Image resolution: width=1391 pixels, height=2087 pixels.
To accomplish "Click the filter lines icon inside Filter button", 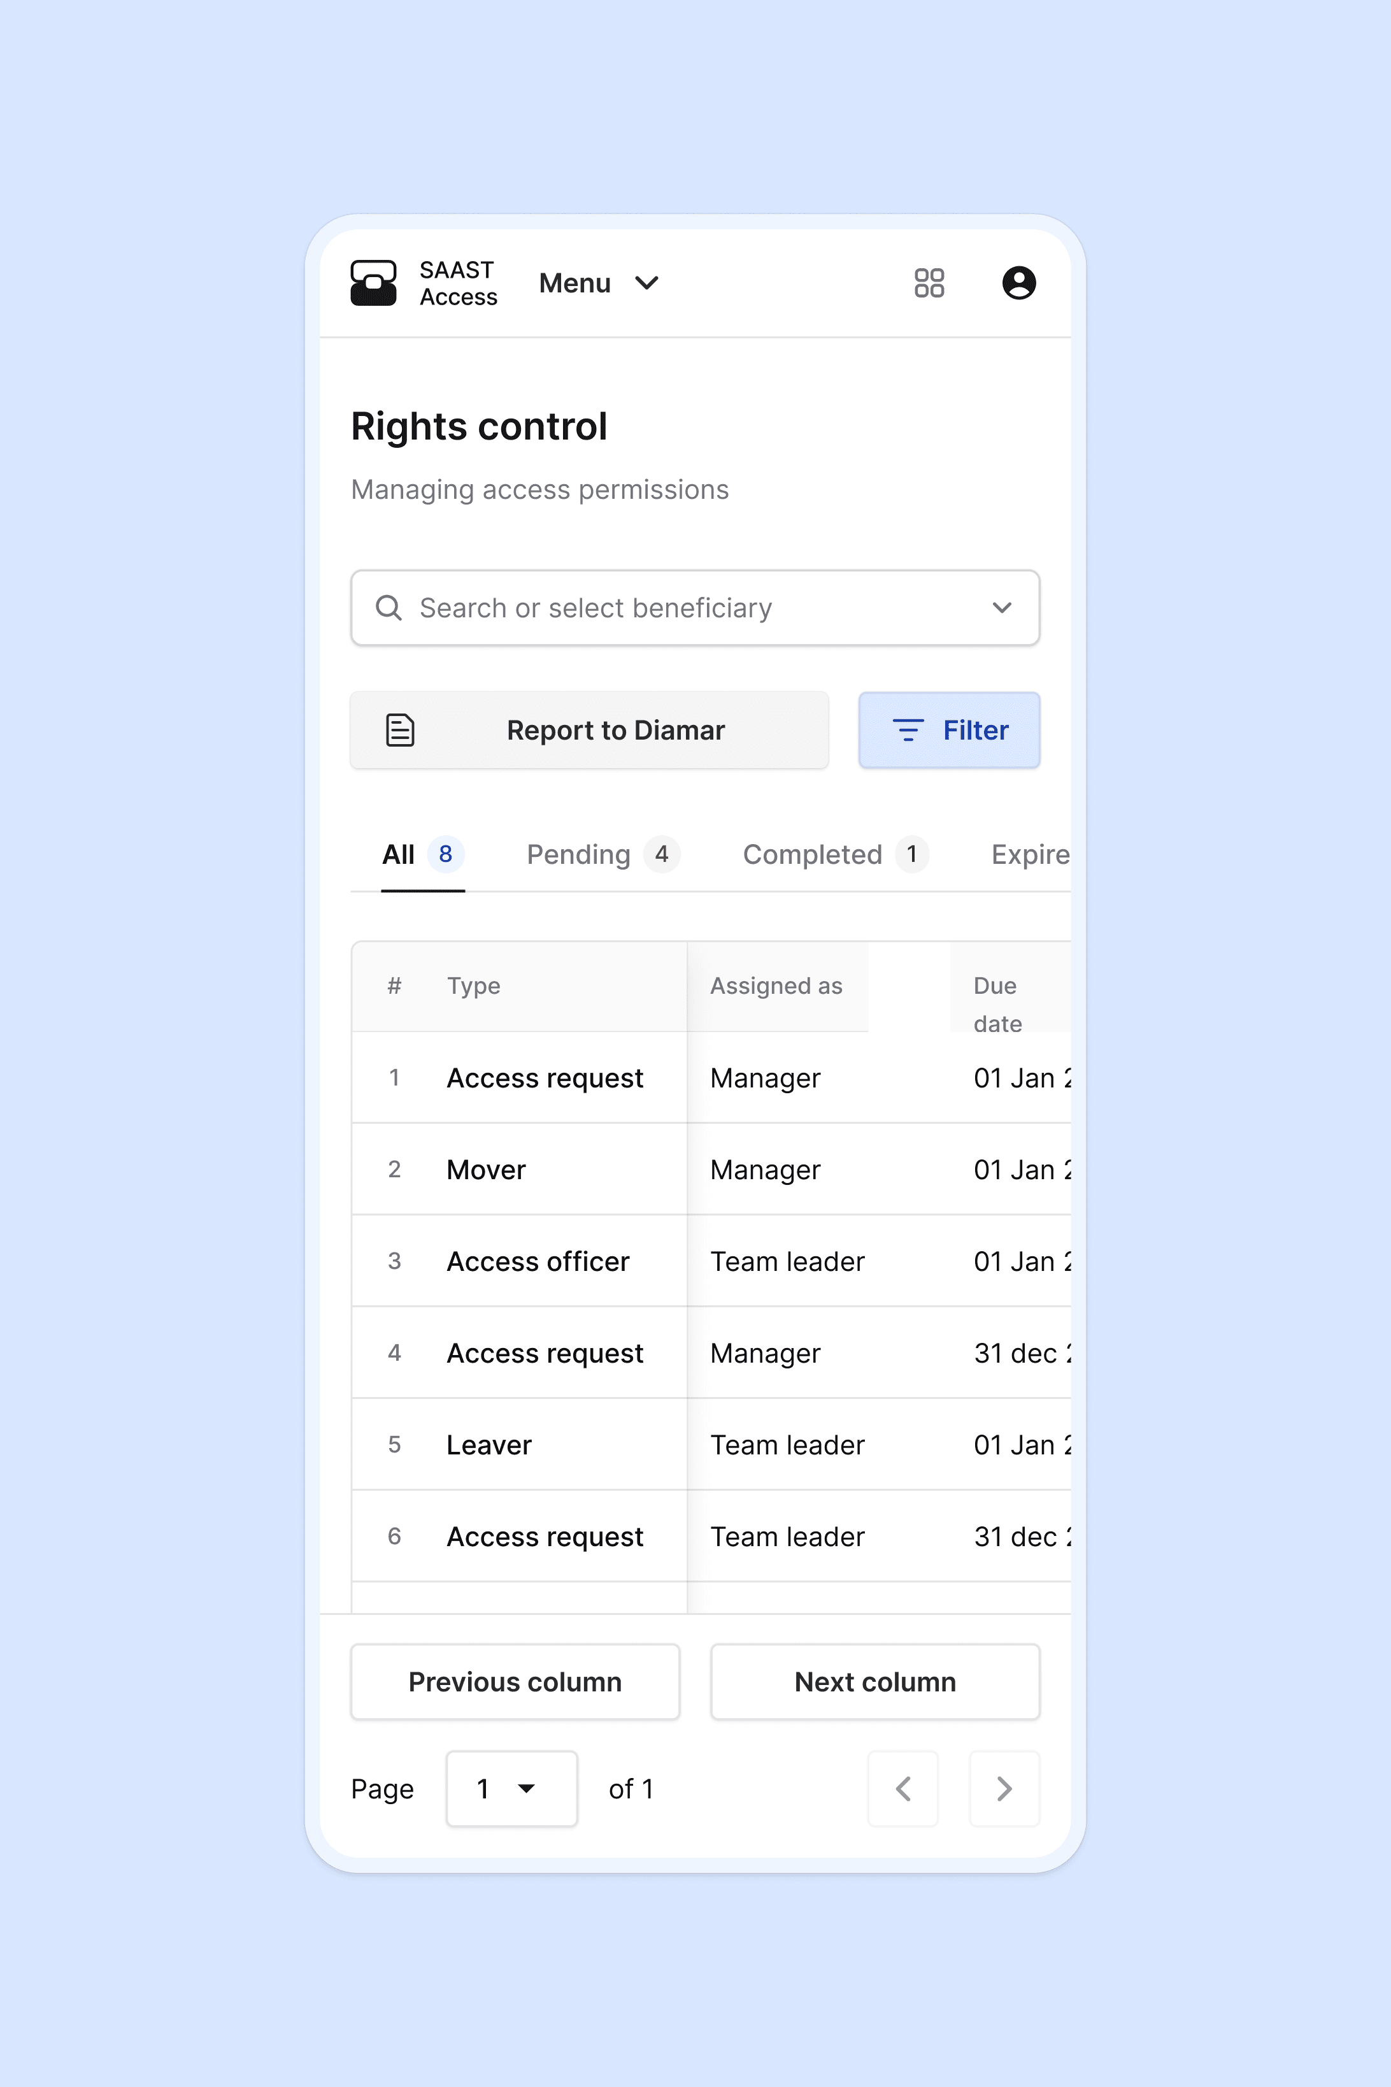I will [x=907, y=729].
